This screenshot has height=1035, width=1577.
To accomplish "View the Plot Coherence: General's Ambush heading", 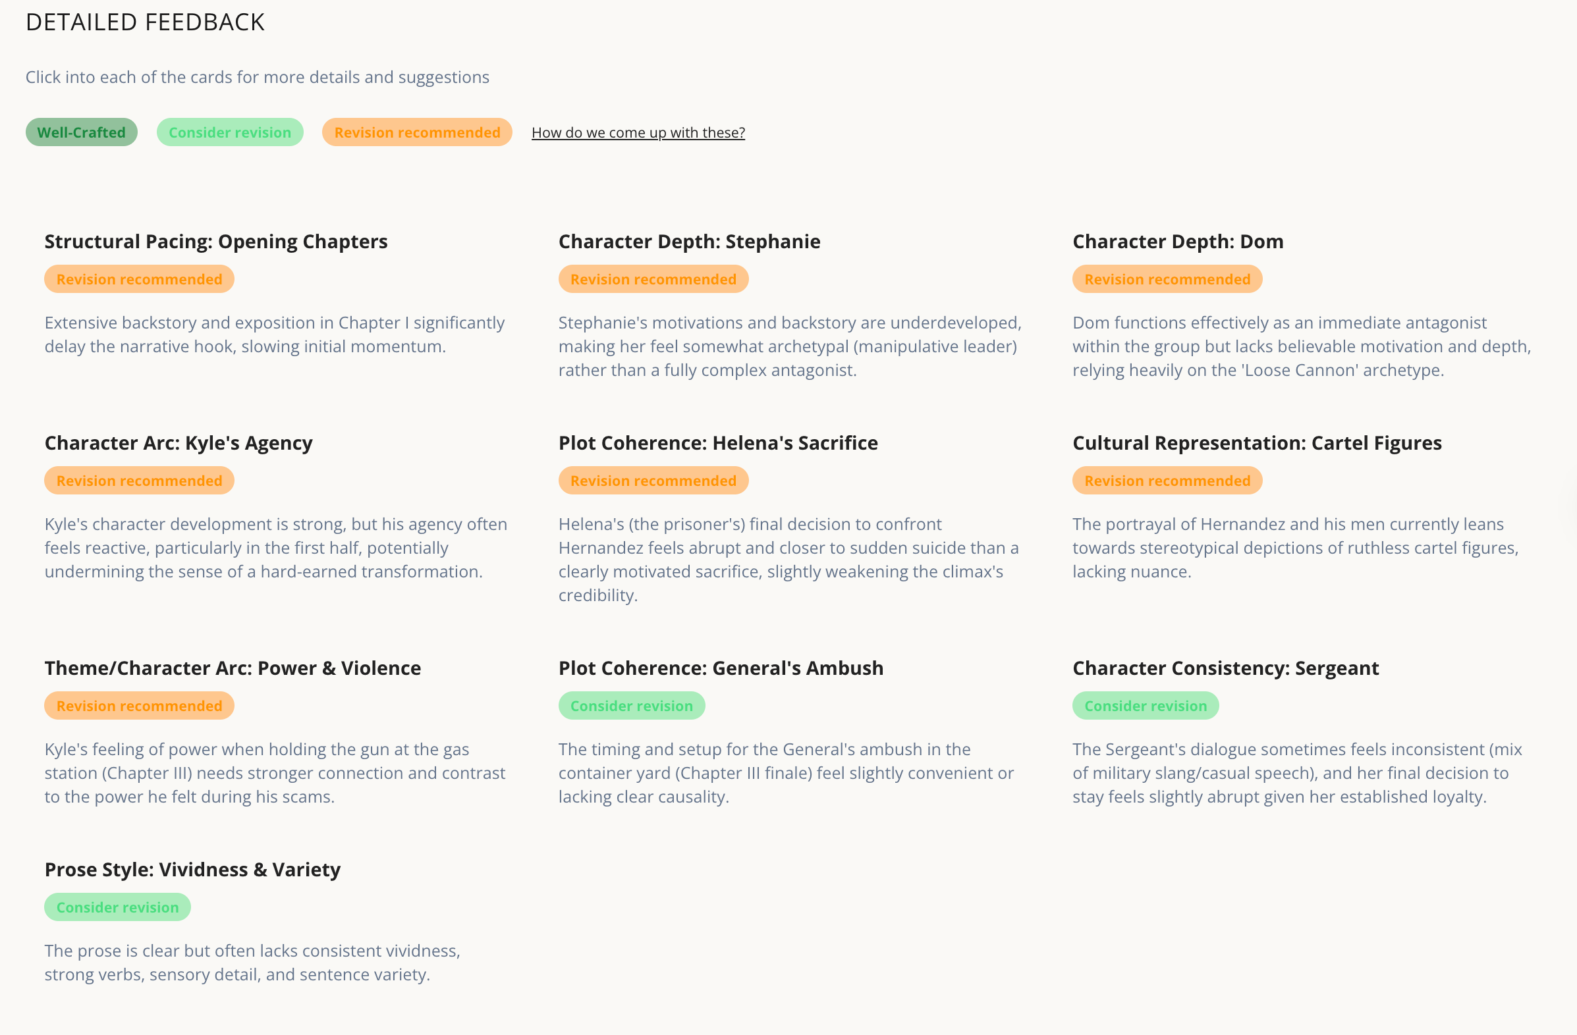I will pyautogui.click(x=720, y=668).
